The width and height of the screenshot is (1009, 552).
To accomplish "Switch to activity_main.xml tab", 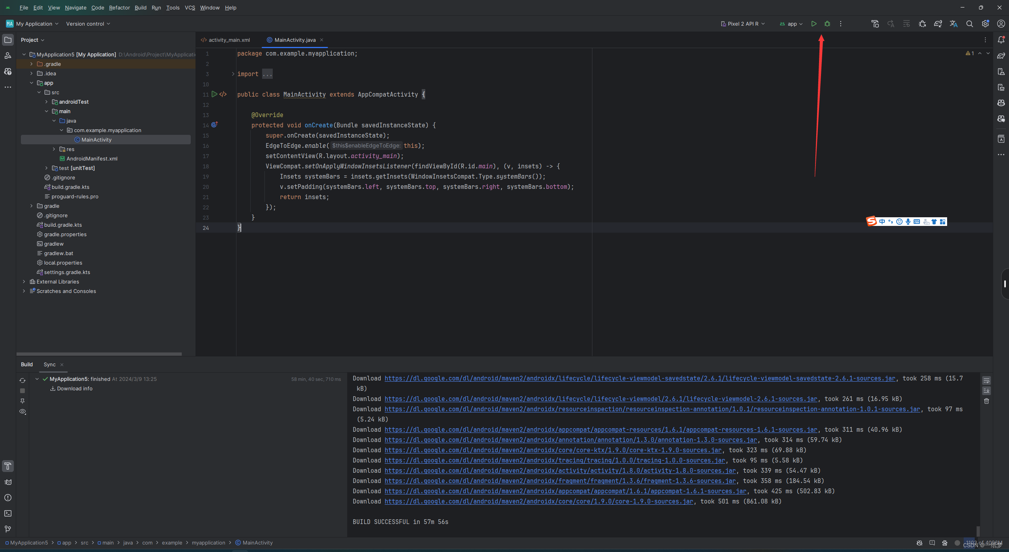I will (x=229, y=40).
